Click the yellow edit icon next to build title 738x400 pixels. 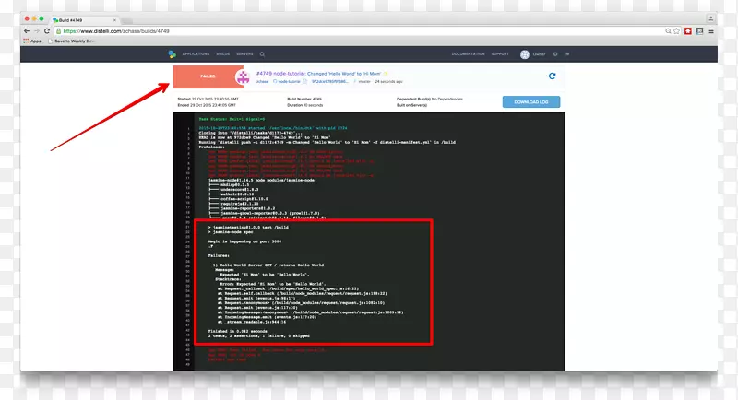tap(386, 74)
